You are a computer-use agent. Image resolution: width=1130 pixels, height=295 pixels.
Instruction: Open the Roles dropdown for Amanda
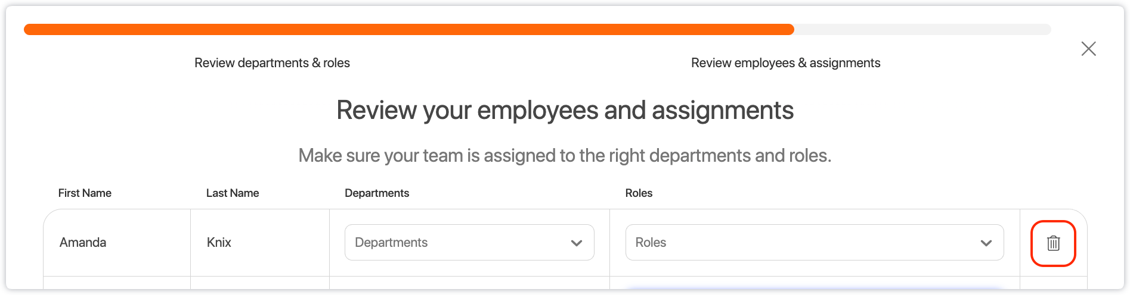[x=814, y=243]
